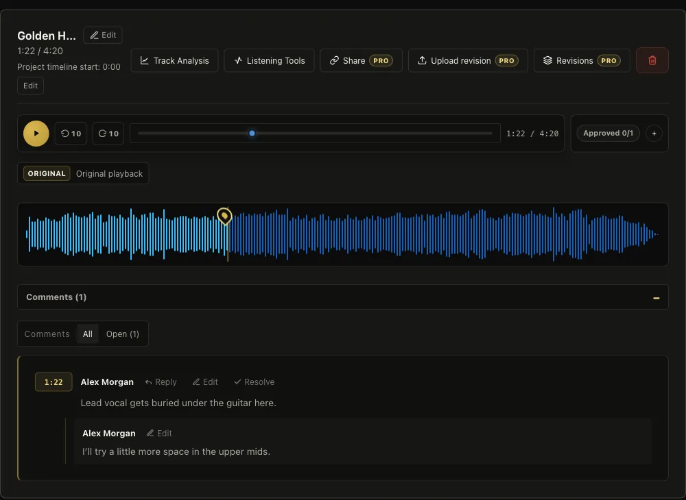Edit the upper mids reply

point(159,433)
